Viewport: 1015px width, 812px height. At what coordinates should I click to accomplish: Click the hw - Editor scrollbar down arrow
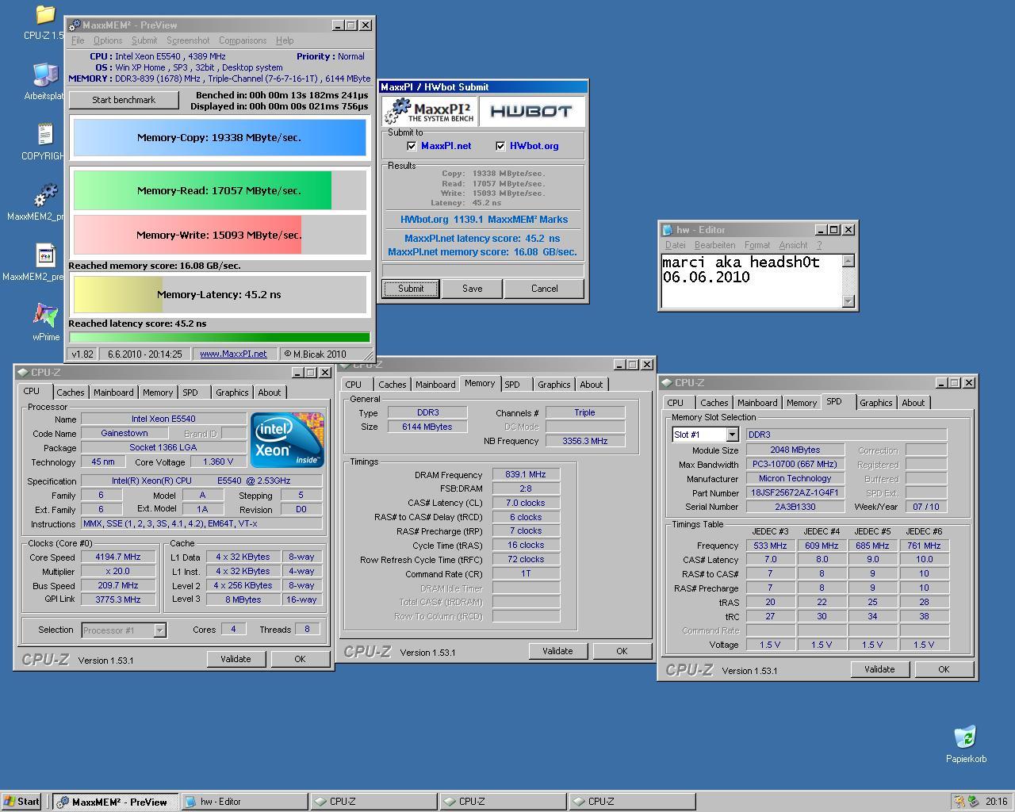(x=848, y=301)
